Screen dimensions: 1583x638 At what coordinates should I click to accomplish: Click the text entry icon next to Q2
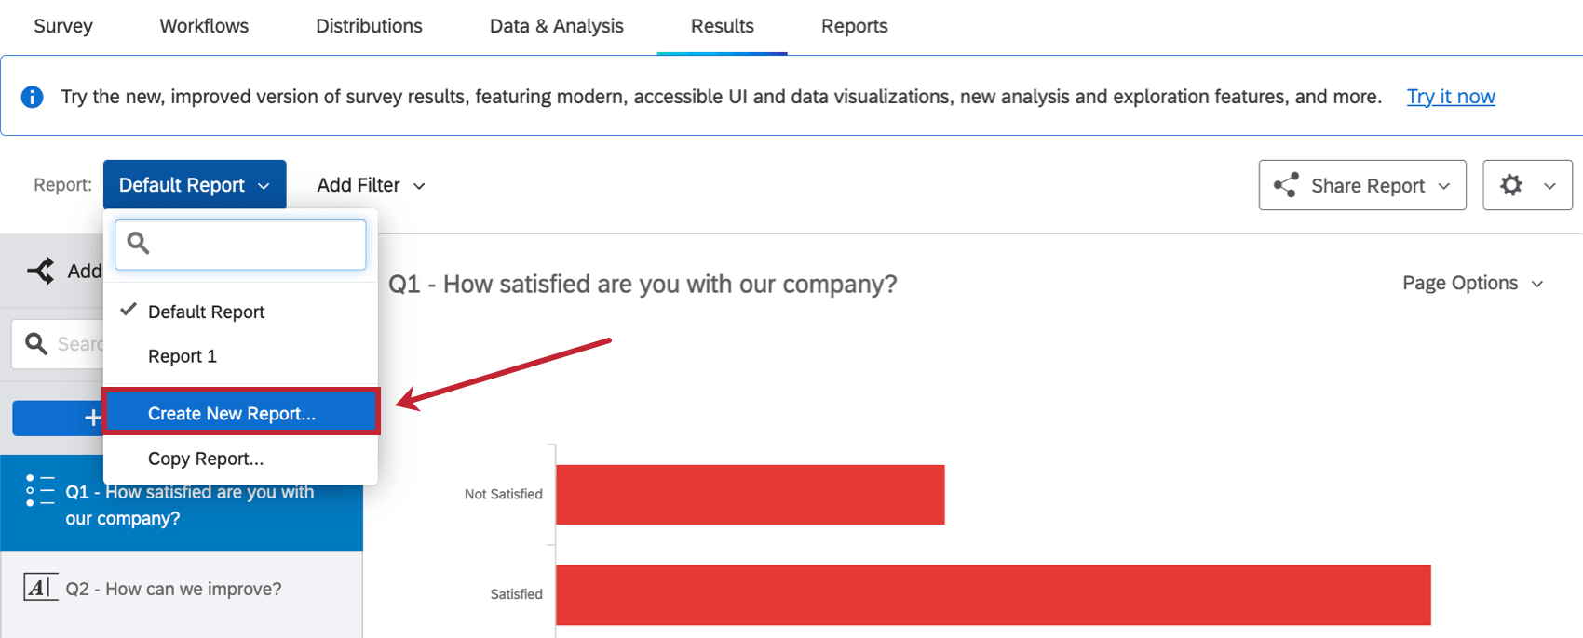point(41,588)
